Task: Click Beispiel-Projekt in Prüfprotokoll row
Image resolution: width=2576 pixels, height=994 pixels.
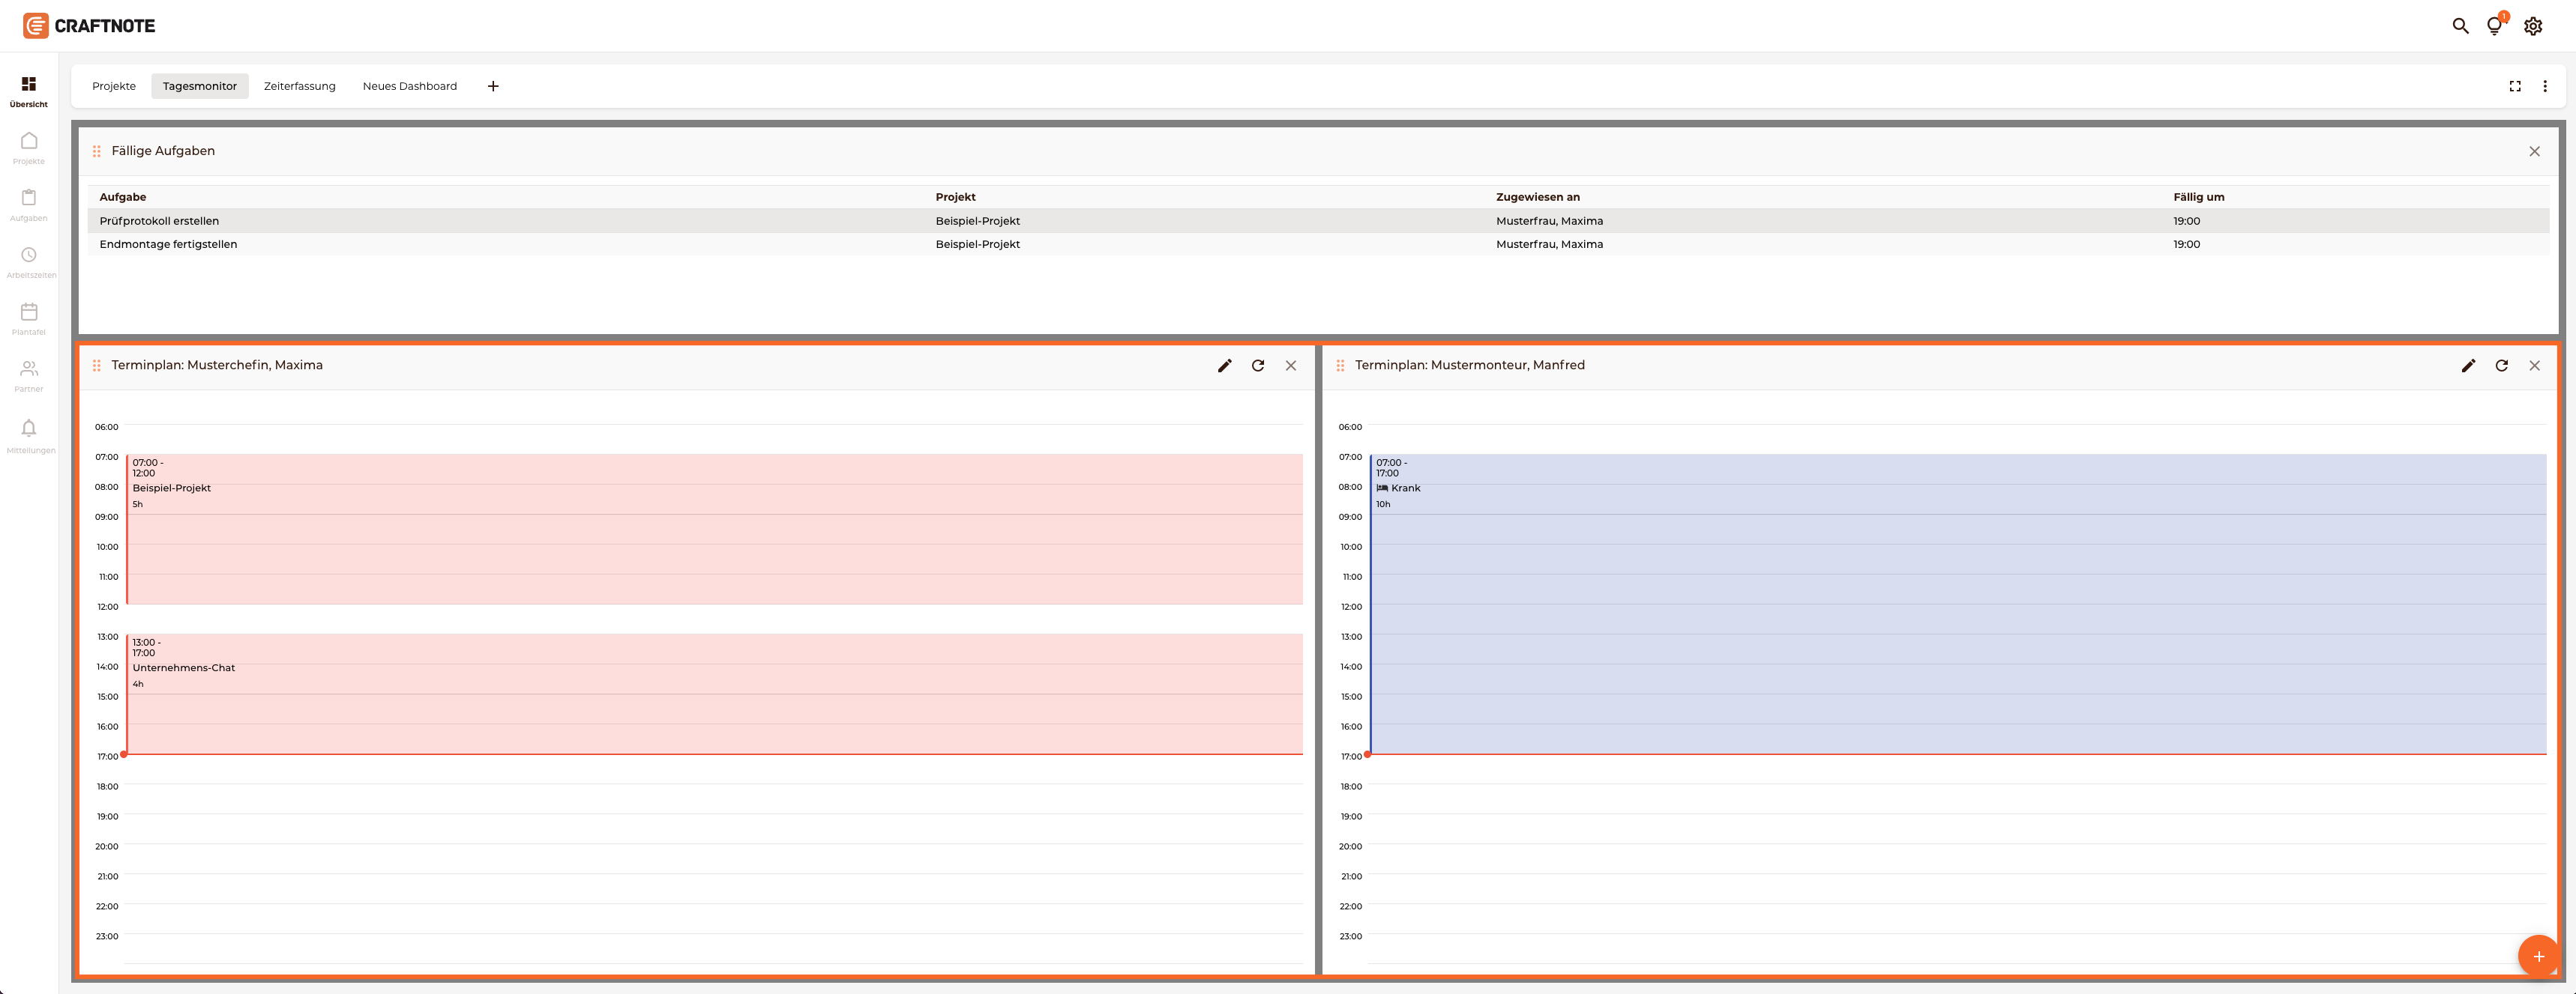Action: click(977, 221)
